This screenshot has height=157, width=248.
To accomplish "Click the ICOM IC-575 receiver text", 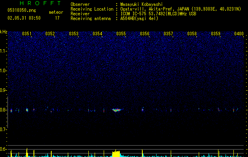I will tap(158, 14).
